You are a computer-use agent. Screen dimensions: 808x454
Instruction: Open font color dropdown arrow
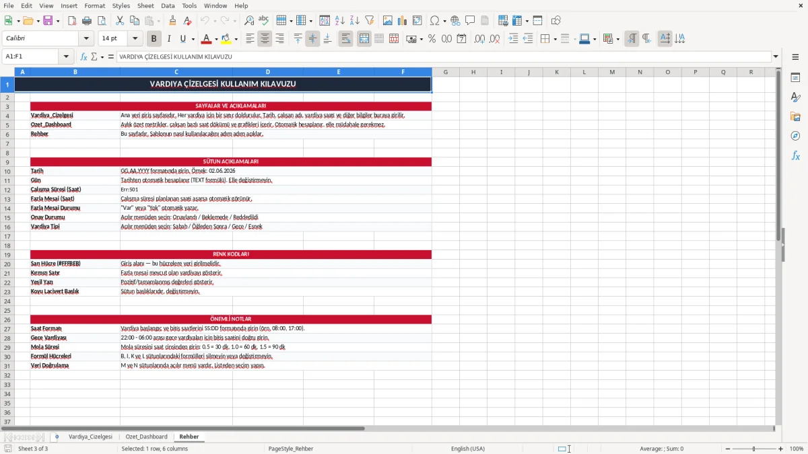[217, 39]
